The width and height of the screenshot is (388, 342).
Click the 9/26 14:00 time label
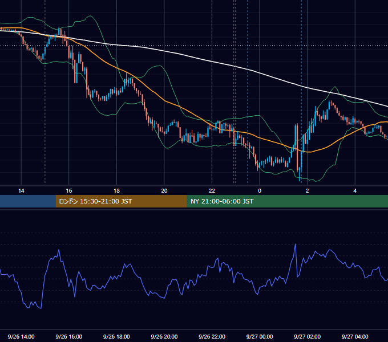(21, 336)
